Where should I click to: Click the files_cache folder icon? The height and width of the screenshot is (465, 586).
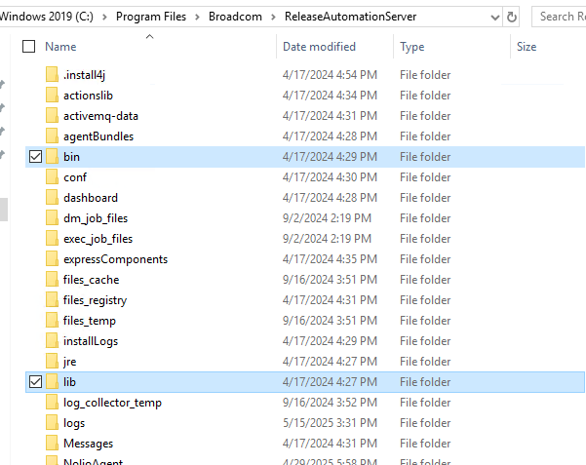[x=52, y=280]
